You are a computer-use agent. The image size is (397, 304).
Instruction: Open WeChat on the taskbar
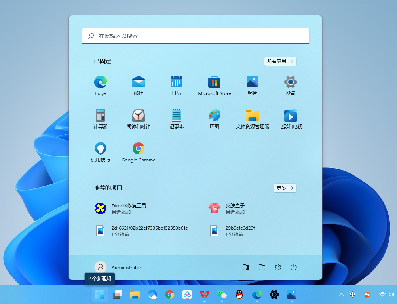pos(222,294)
